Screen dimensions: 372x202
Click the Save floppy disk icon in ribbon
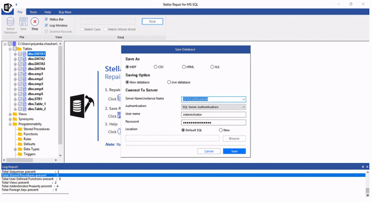pyautogui.click(x=24, y=22)
